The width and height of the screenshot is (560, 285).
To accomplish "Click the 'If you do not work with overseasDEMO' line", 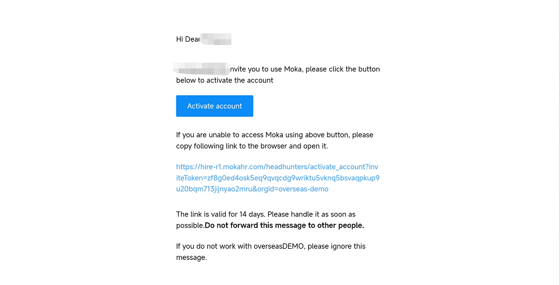I will tap(271, 246).
